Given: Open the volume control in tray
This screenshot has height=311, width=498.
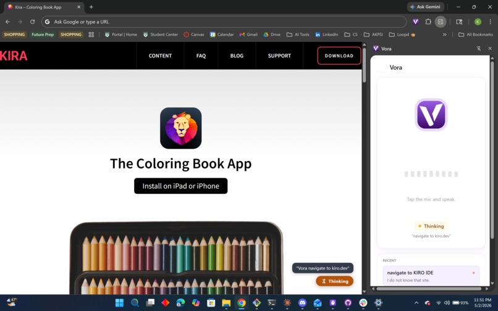Looking at the screenshot, I should click(447, 303).
